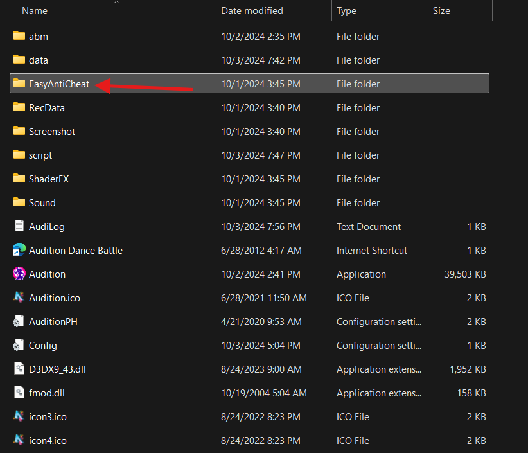528x453 pixels.
Task: Click the Type column header
Action: 346,11
